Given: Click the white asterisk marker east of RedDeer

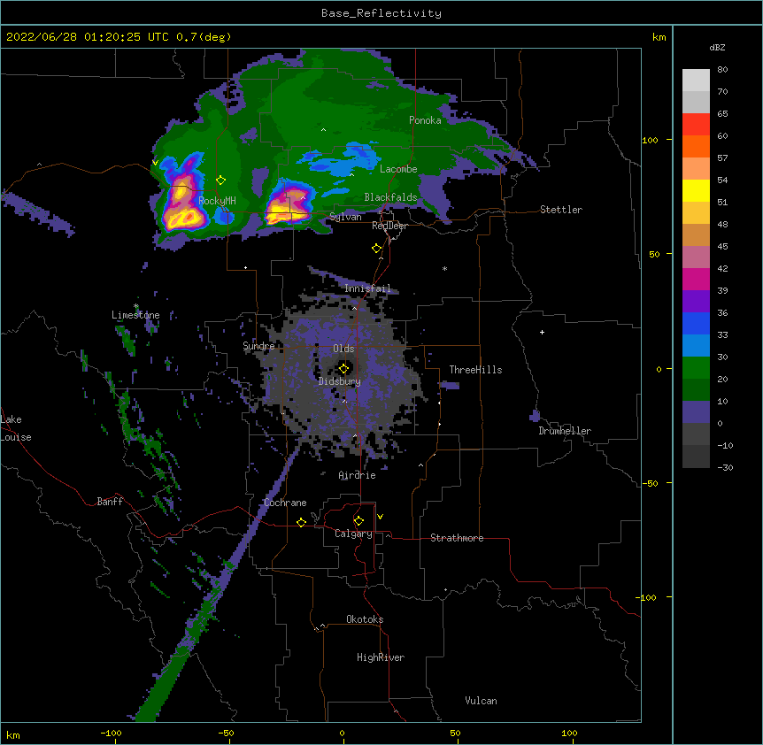Looking at the screenshot, I should coord(444,268).
